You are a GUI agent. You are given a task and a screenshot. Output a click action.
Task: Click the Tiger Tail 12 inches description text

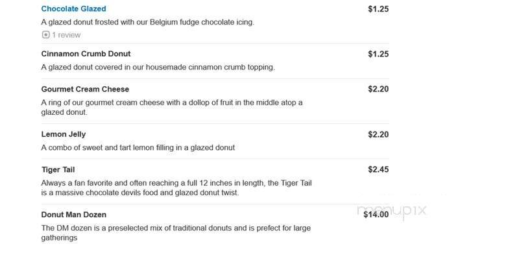tap(176, 187)
